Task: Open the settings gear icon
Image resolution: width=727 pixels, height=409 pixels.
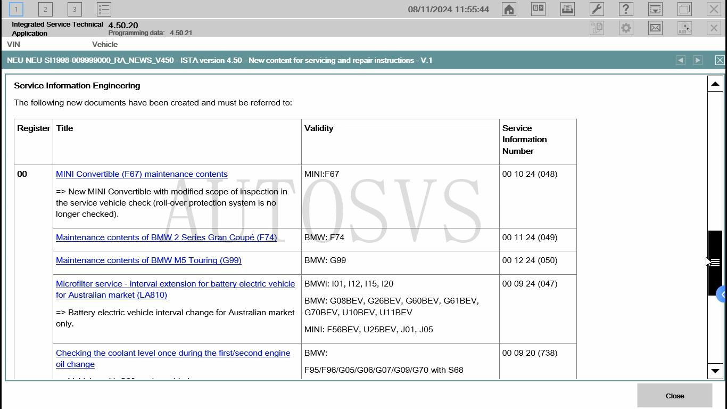Action: (x=626, y=28)
